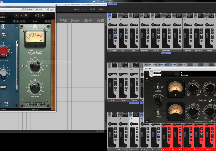This screenshot has height=151, width=216.
Task: Click the 2 in 2 out routing button
Action: pyautogui.click(x=39, y=10)
